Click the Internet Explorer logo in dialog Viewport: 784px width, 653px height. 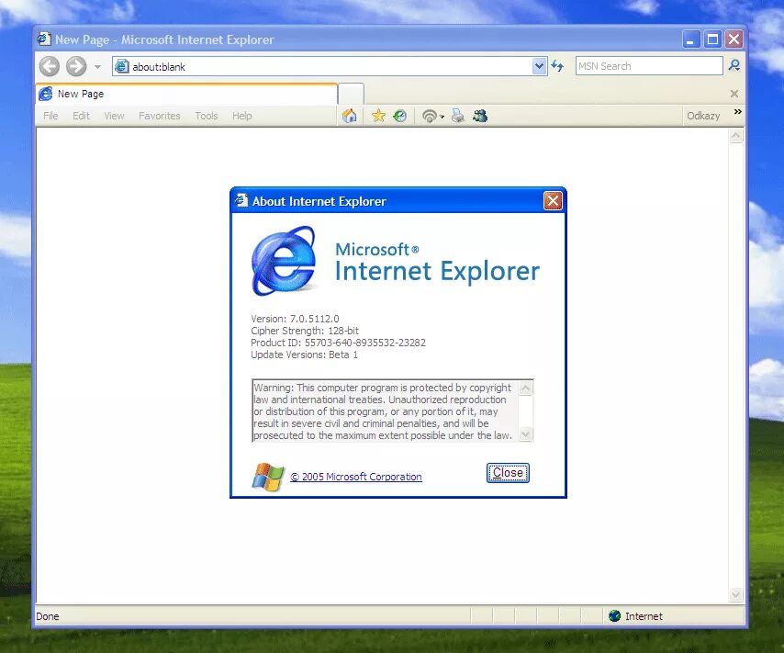click(284, 260)
